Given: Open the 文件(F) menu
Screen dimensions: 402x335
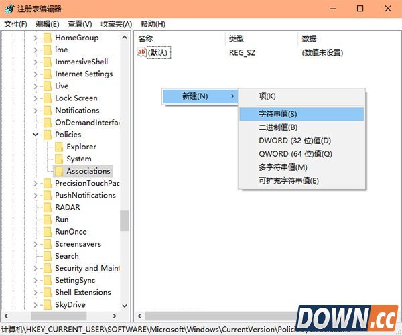Looking at the screenshot, I should [15, 24].
